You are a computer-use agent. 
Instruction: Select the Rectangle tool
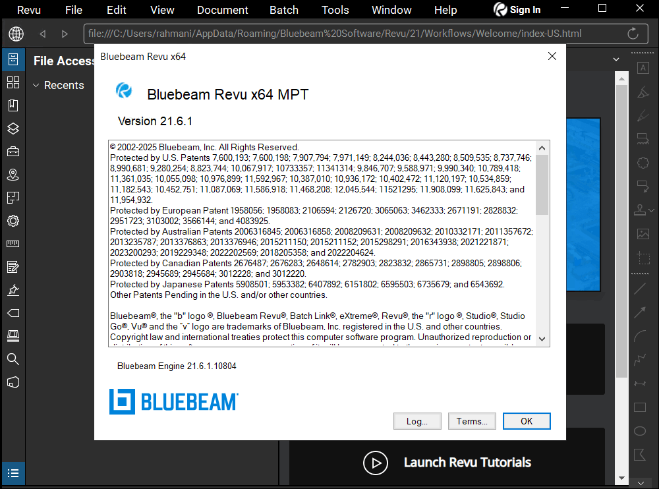coord(640,407)
